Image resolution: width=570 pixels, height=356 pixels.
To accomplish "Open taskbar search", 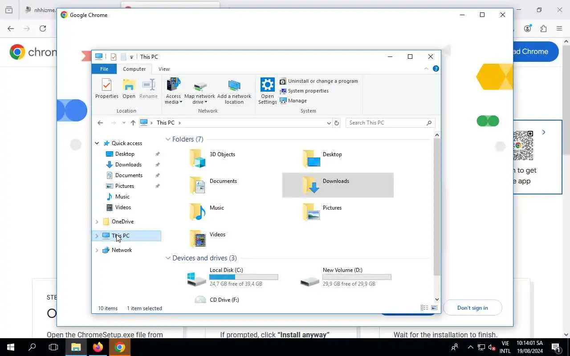I will [x=32, y=347].
